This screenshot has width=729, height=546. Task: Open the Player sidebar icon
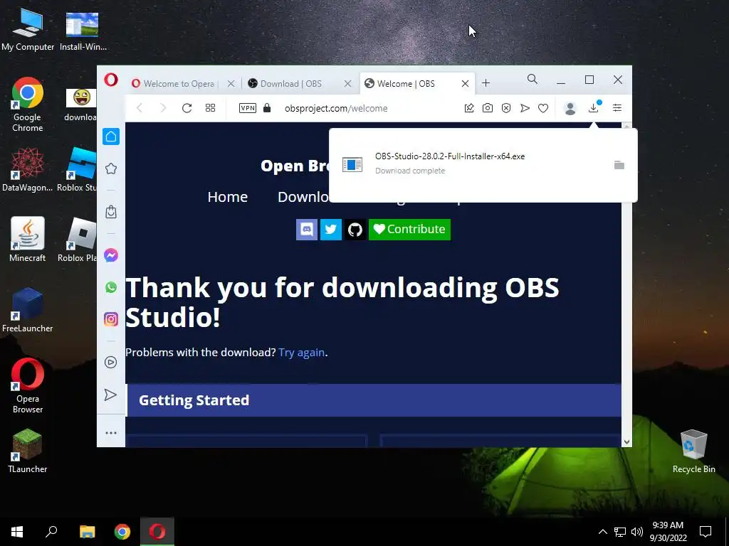click(x=110, y=362)
